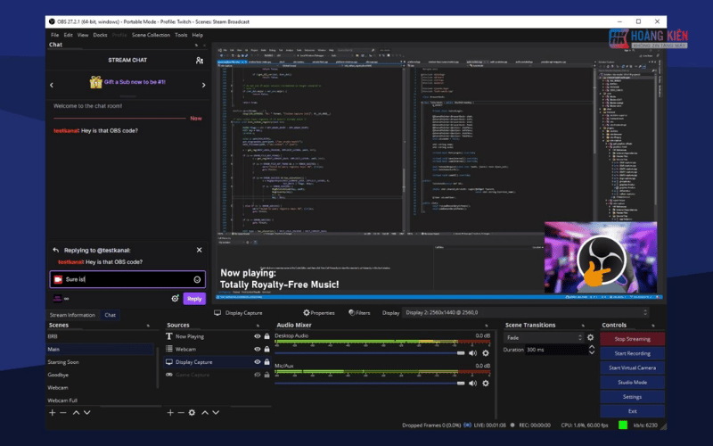Viewport: 713px width, 446px height.
Task: Toggle lock on Now Playing source
Action: click(x=266, y=336)
